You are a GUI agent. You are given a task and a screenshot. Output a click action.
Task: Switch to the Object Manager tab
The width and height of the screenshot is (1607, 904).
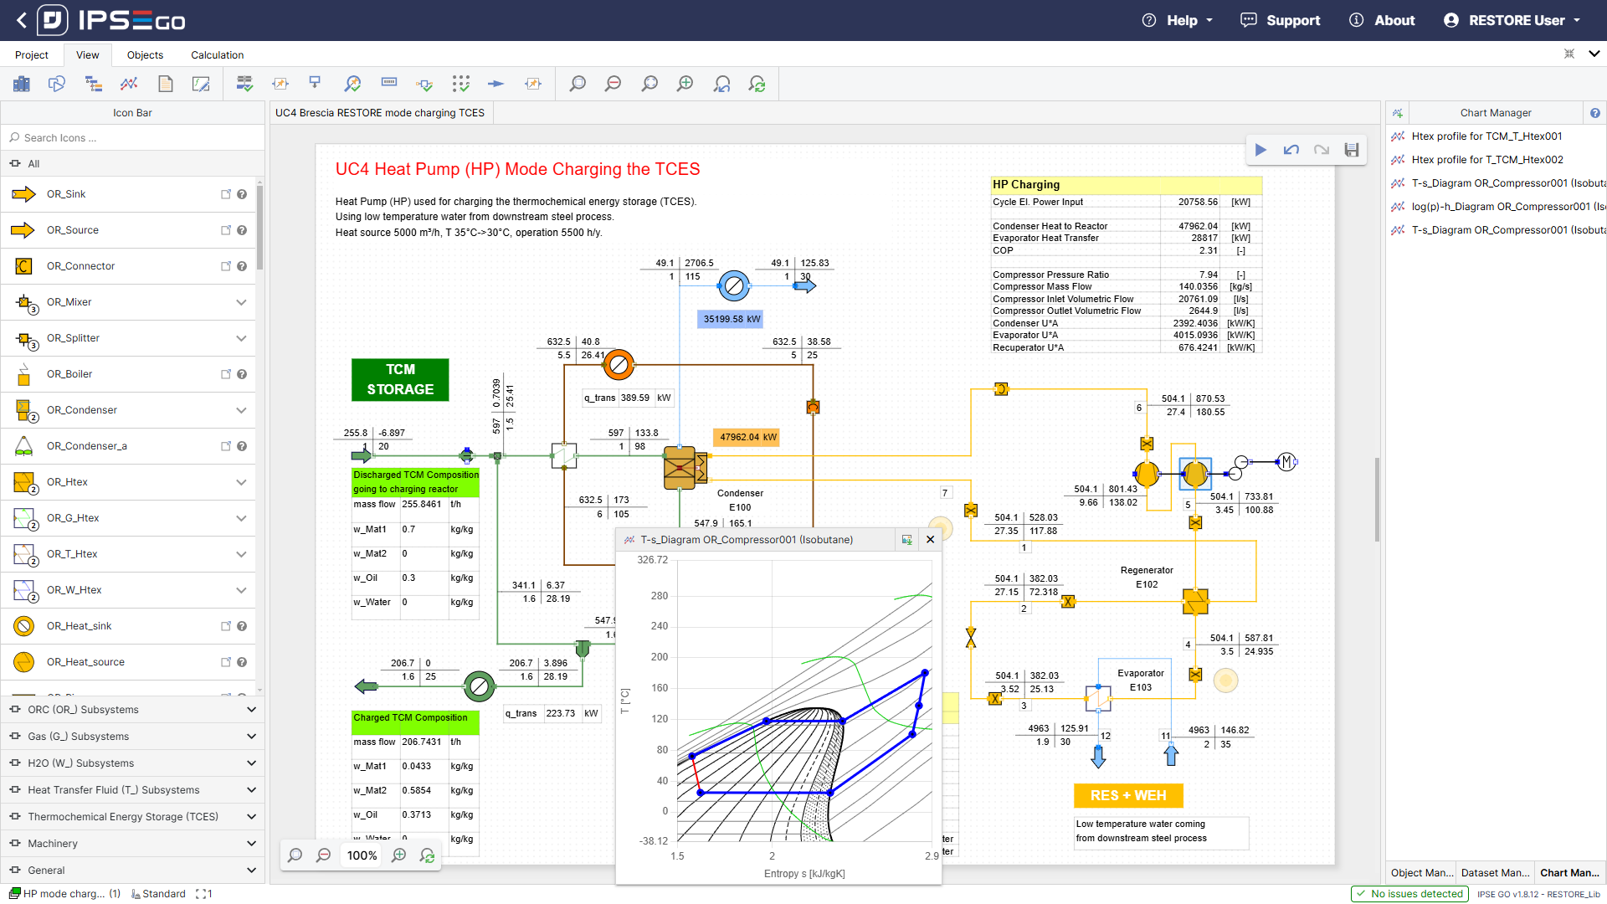click(x=1421, y=872)
